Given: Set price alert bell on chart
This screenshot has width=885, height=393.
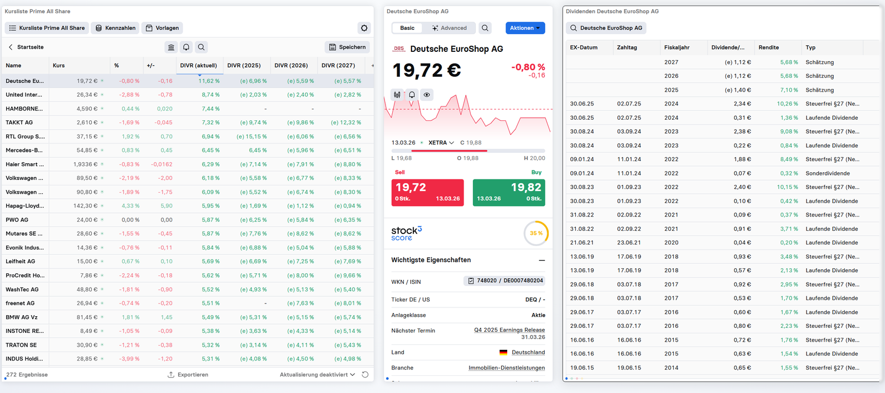Looking at the screenshot, I should click(412, 95).
